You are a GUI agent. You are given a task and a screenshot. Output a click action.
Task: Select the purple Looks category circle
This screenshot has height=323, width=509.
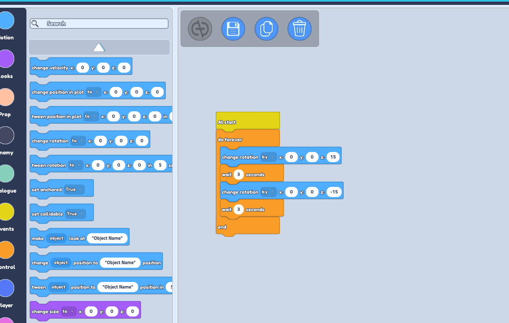6,59
